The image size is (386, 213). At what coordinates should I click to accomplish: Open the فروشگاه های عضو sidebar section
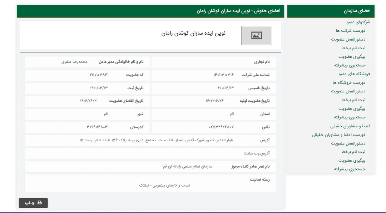pos(354,74)
